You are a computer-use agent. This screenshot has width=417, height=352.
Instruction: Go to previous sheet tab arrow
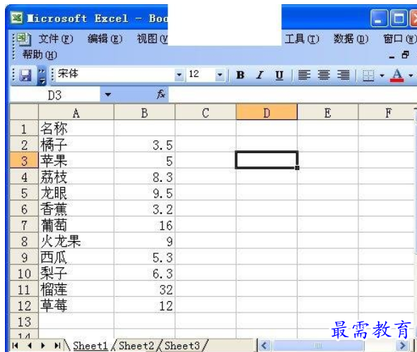pos(30,346)
